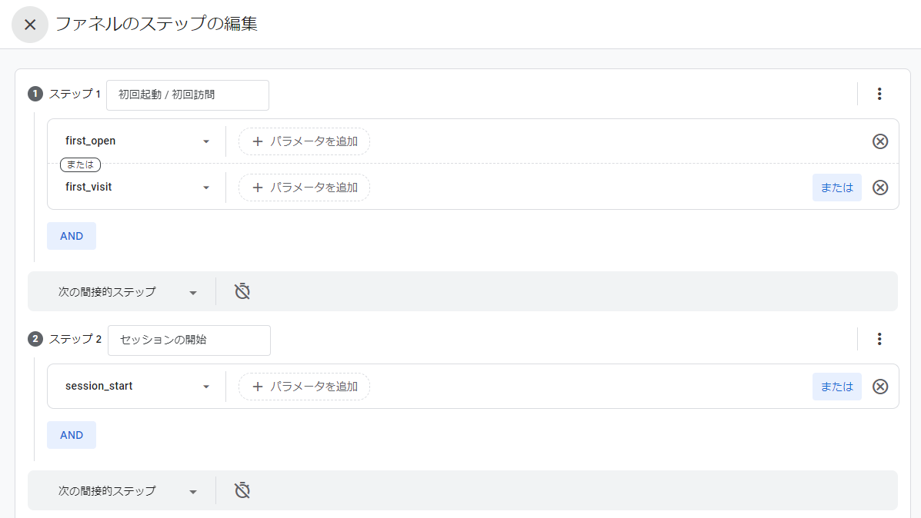Screen dimensions: 921x518
Task: Remove the first_visit condition
Action: point(880,188)
